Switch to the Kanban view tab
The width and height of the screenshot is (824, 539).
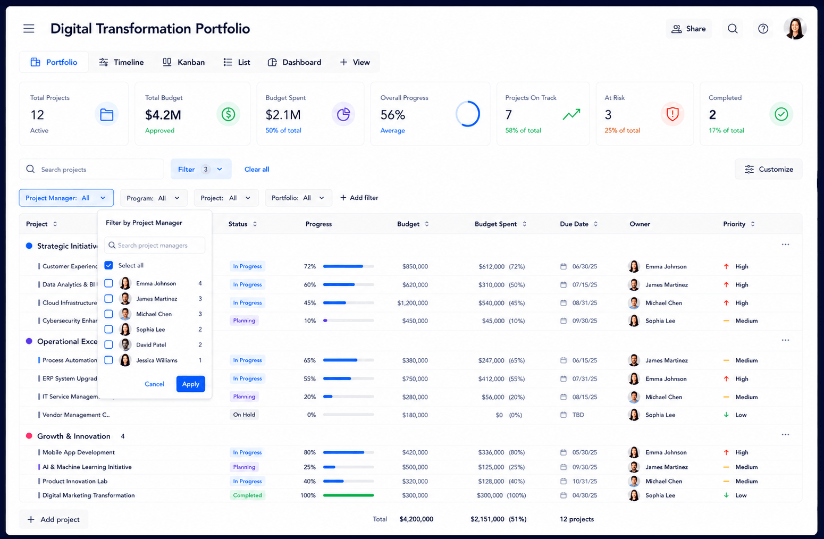tap(183, 62)
